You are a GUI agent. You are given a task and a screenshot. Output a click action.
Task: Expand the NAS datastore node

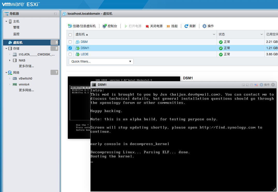tap(10, 60)
